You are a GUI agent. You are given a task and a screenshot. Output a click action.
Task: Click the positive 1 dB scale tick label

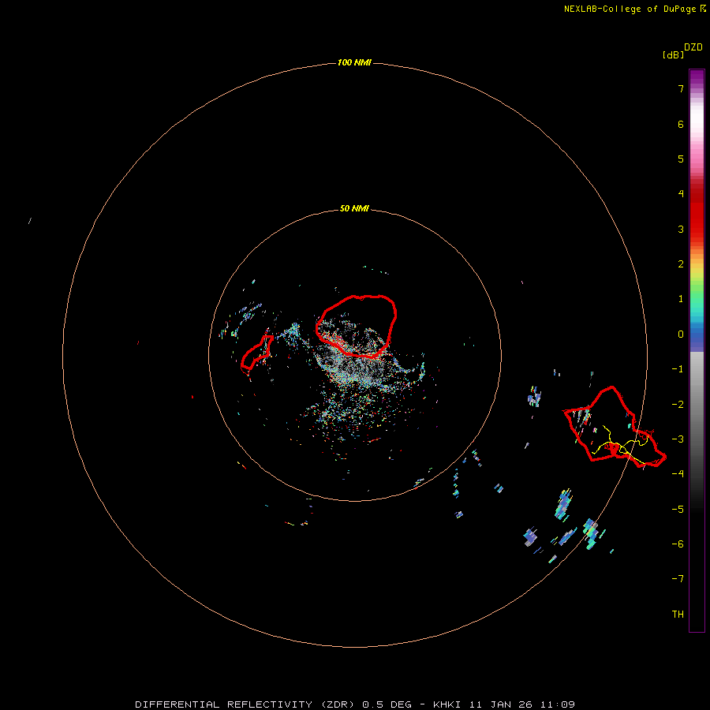681,299
